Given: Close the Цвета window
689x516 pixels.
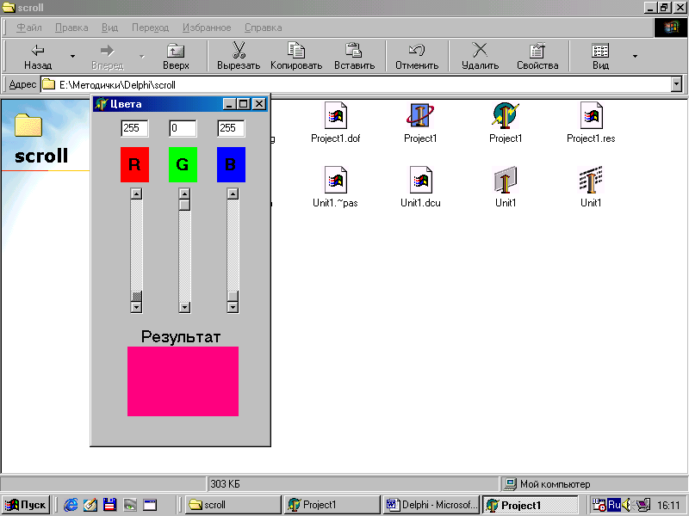Looking at the screenshot, I should tap(259, 104).
